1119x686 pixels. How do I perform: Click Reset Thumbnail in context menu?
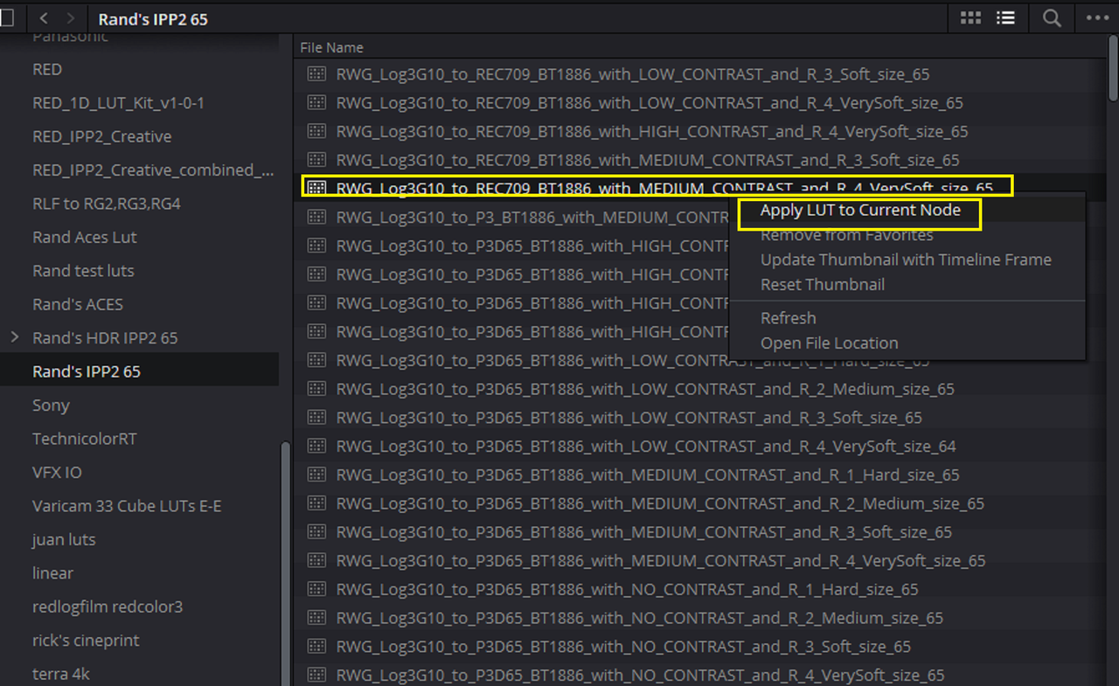coord(823,285)
